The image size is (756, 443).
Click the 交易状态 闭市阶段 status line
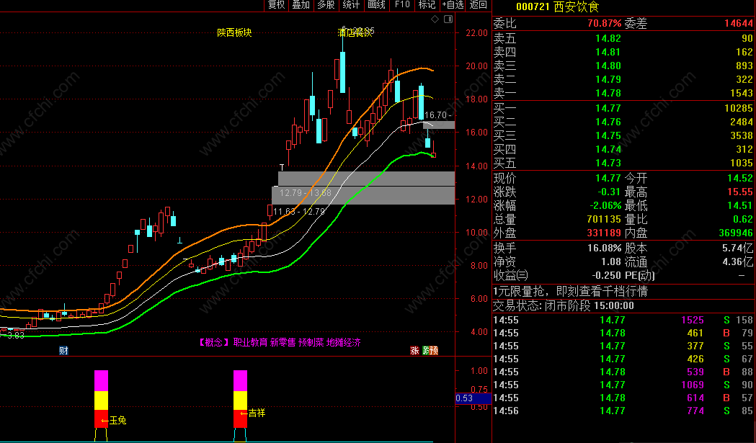pyautogui.click(x=563, y=305)
